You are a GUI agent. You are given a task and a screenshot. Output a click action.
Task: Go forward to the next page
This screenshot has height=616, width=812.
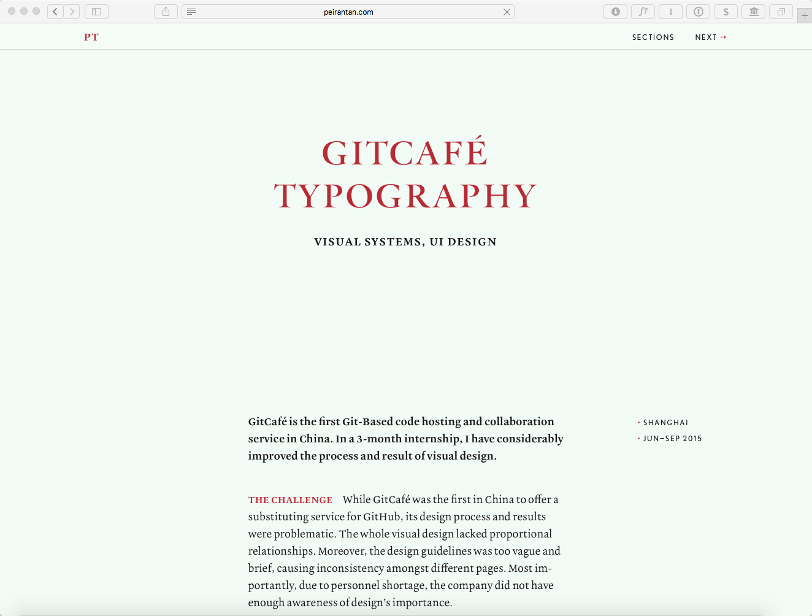coord(72,12)
